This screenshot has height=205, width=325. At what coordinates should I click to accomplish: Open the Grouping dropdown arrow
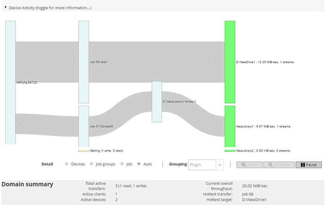click(220, 165)
